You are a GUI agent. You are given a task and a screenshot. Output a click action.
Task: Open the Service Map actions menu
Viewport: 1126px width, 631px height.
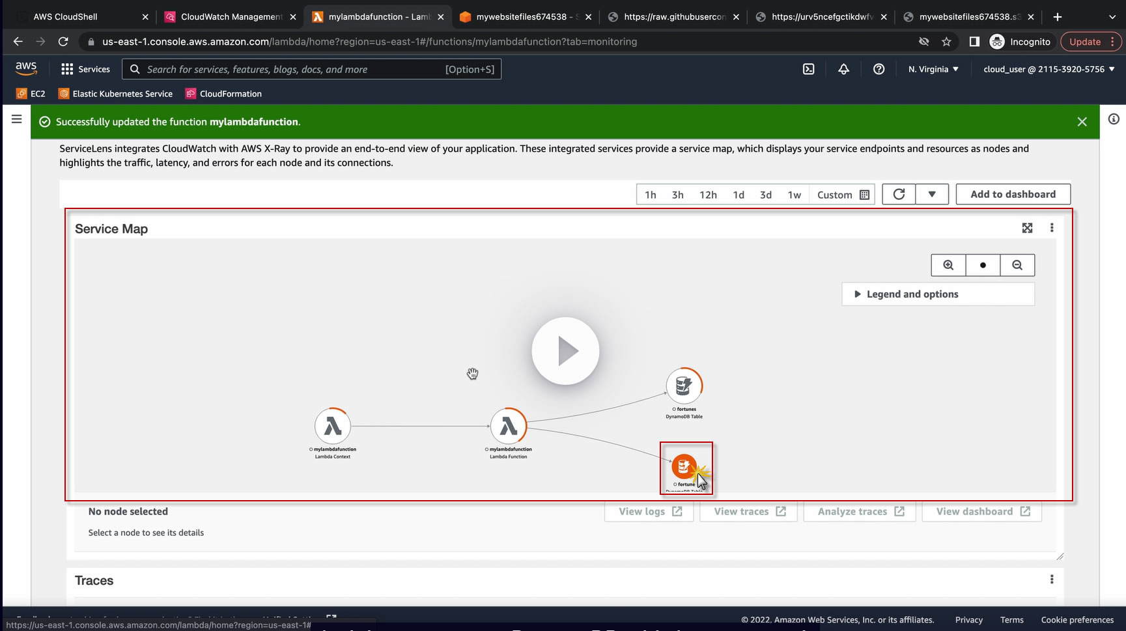pyautogui.click(x=1052, y=228)
